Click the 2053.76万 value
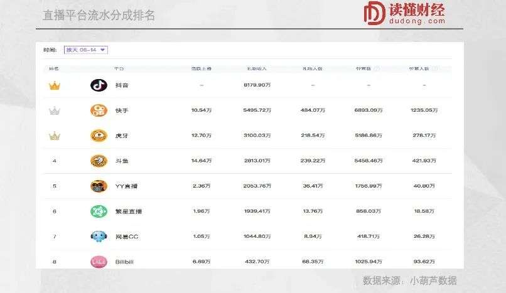This screenshot has width=506, height=293. 257,186
